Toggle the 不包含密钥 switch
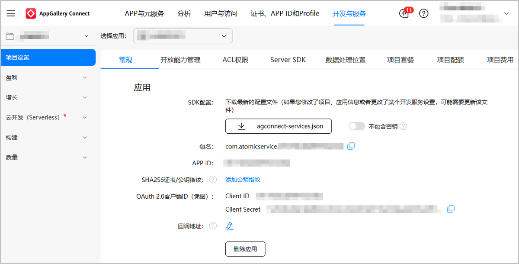519x264 pixels. point(357,126)
